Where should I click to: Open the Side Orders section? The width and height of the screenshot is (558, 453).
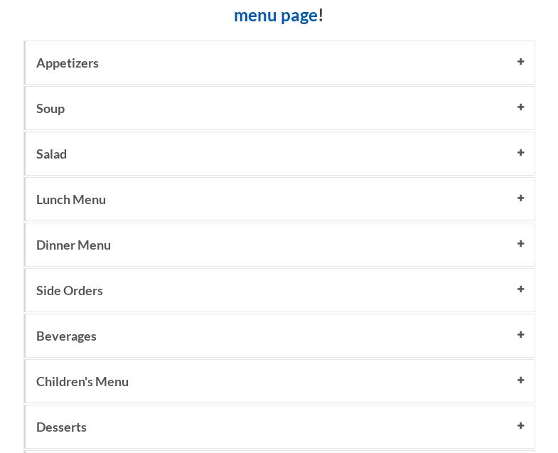70,290
